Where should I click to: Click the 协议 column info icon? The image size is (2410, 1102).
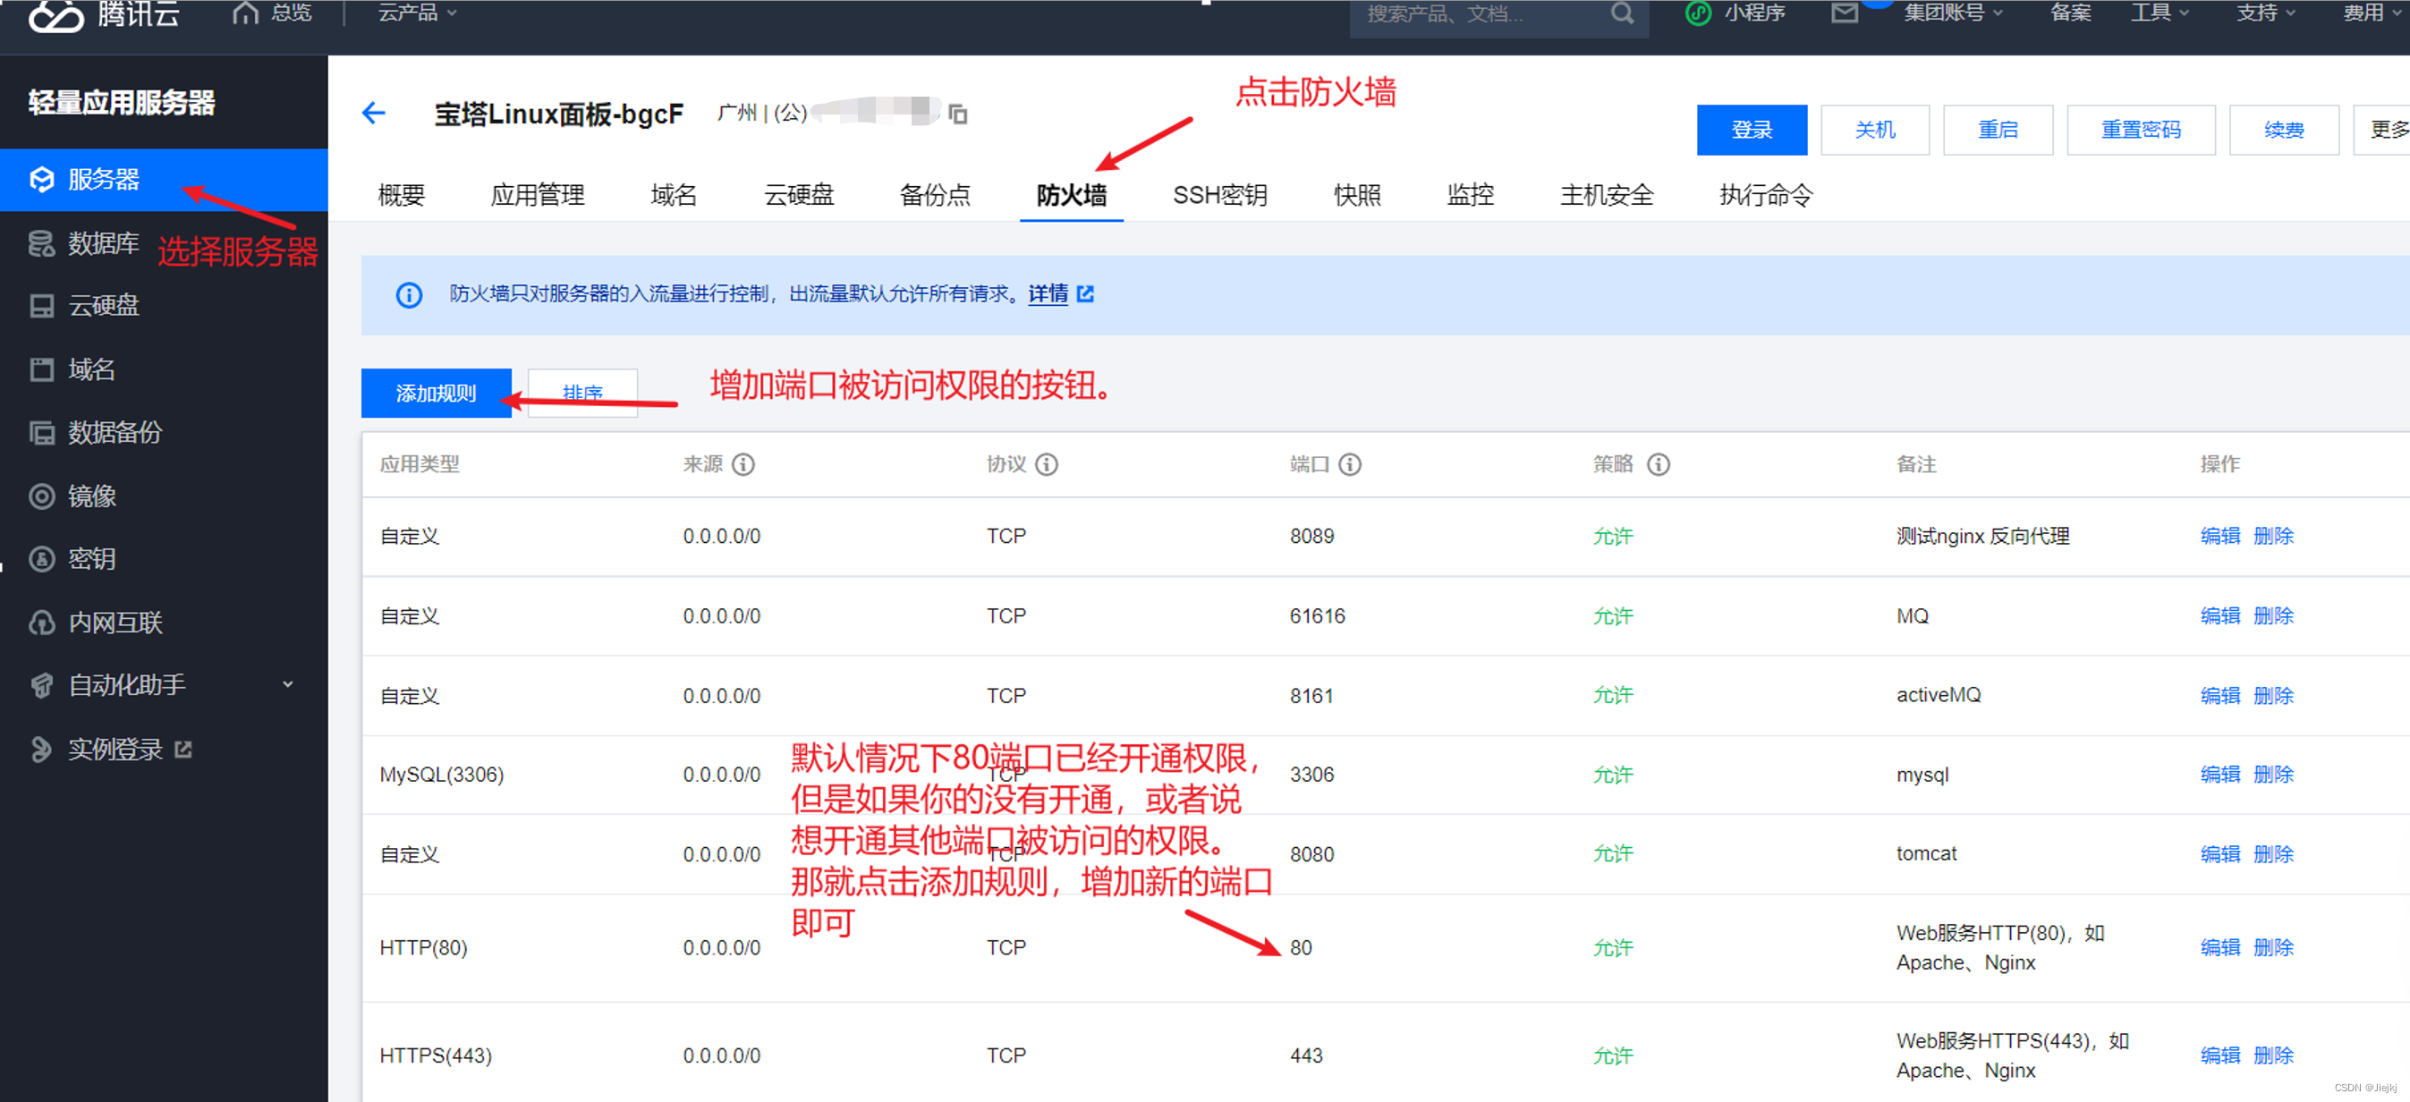(1046, 464)
